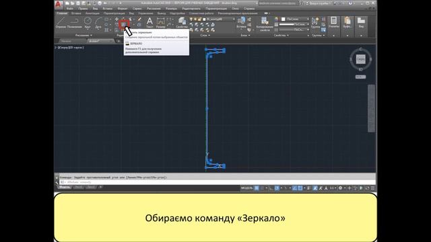This screenshot has width=431, height=242.
Task: Click the Вставка block insert icon
Action: [x=241, y=22]
